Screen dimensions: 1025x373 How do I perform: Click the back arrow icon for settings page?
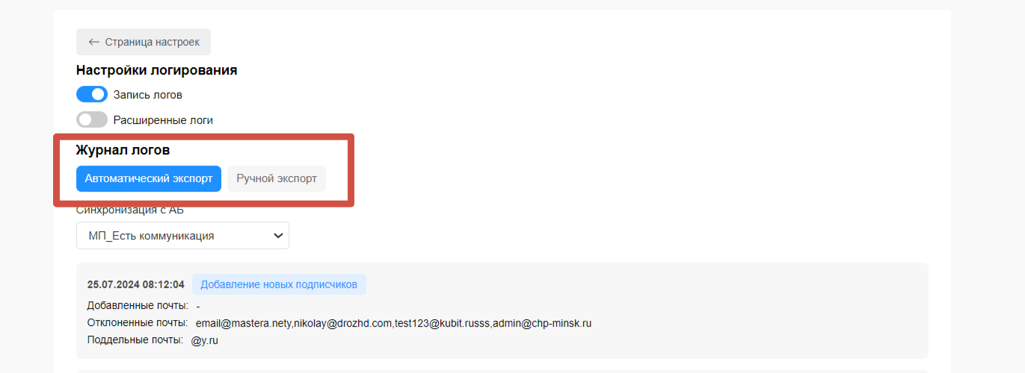(93, 42)
